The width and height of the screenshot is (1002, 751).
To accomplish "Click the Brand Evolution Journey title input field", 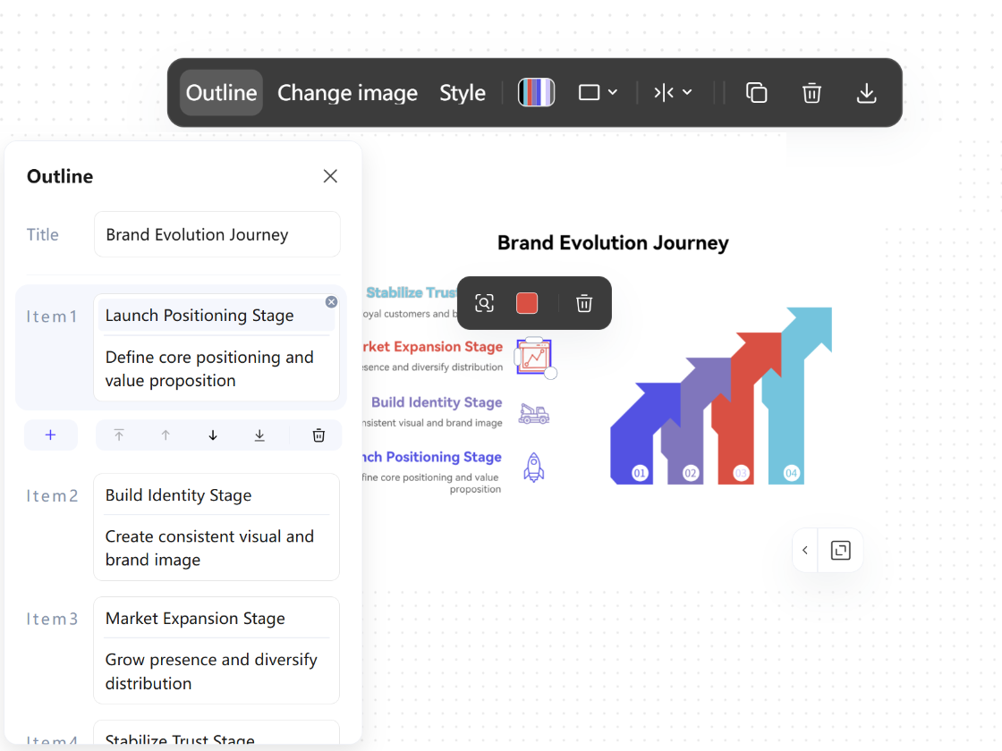I will (217, 234).
